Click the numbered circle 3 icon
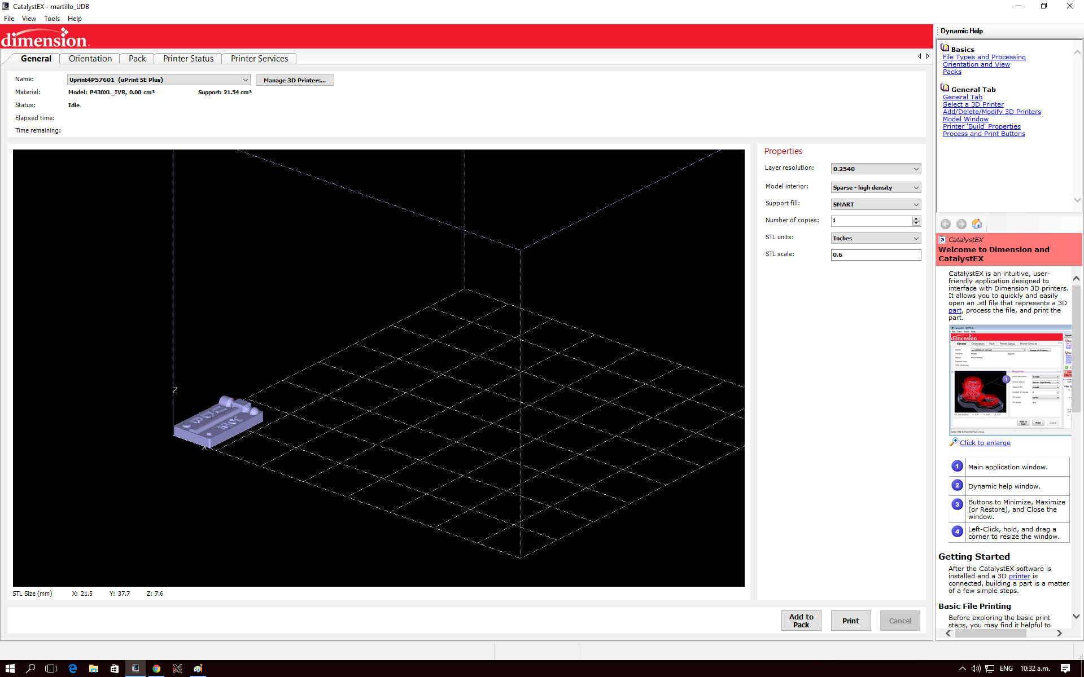1084x677 pixels. (957, 504)
